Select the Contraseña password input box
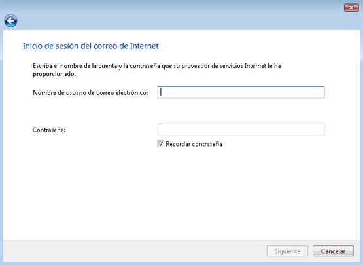The image size is (363, 265). tap(241, 130)
